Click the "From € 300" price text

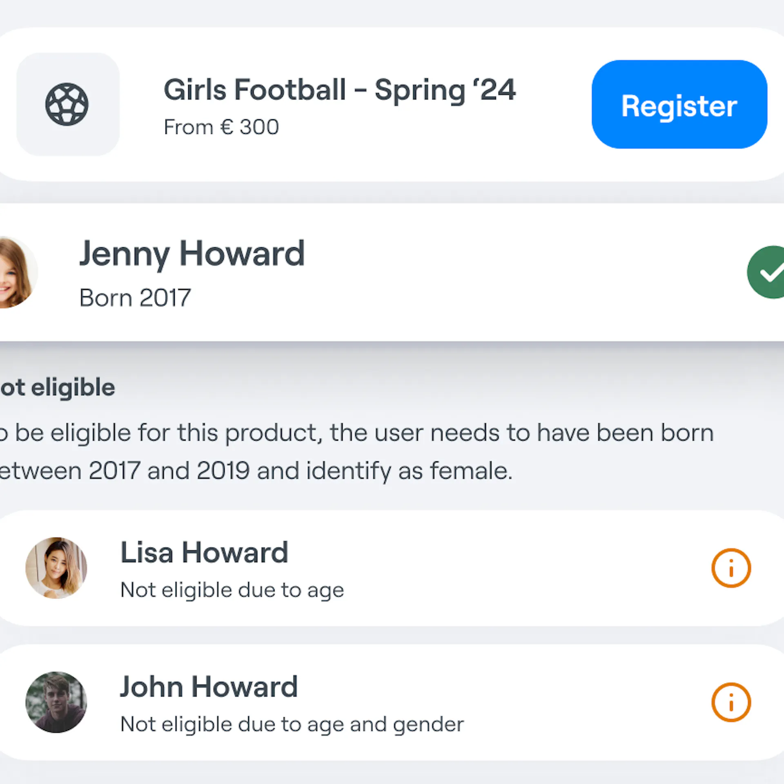pyautogui.click(x=221, y=127)
